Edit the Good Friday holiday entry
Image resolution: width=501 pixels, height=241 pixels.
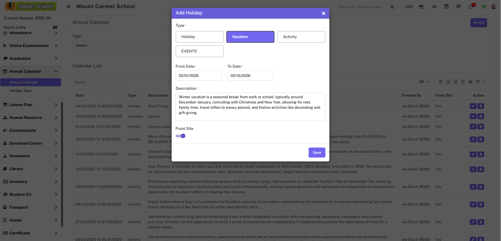tap(473, 106)
